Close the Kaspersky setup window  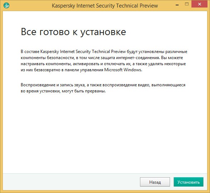[200, 4]
